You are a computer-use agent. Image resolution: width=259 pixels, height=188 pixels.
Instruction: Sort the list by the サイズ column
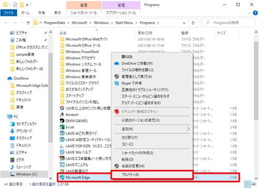tap(221, 33)
